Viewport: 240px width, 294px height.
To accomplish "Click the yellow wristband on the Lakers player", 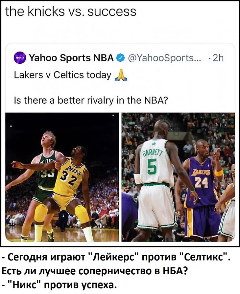I will (219, 173).
